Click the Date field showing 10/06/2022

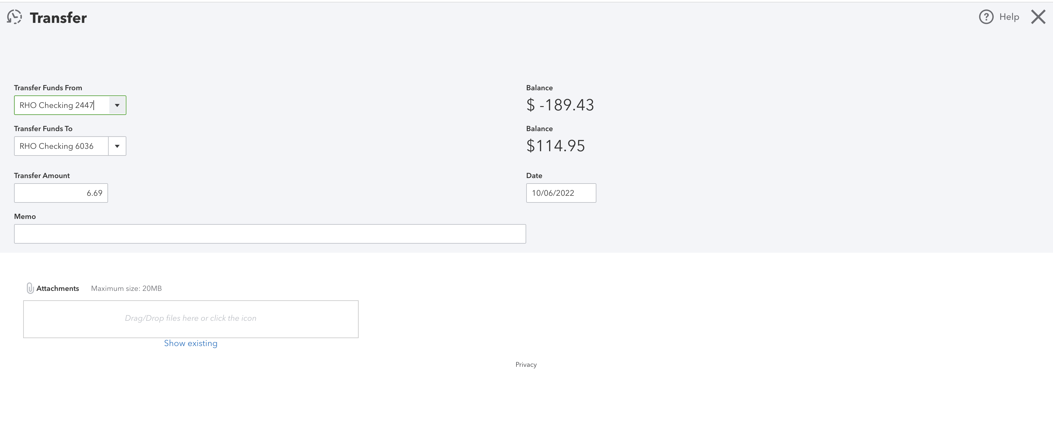[x=561, y=193]
